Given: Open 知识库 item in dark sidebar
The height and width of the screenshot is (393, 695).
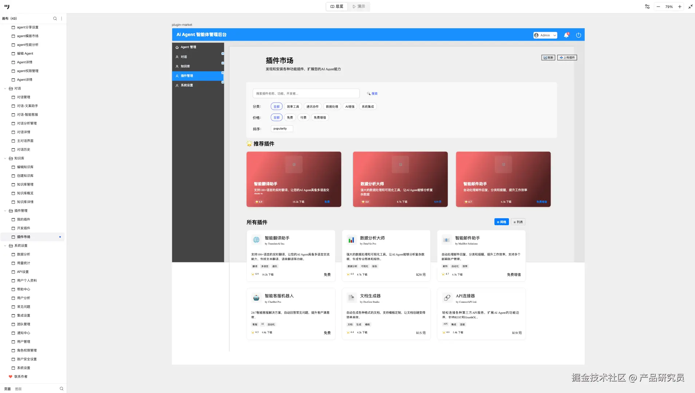Looking at the screenshot, I should click(x=198, y=66).
